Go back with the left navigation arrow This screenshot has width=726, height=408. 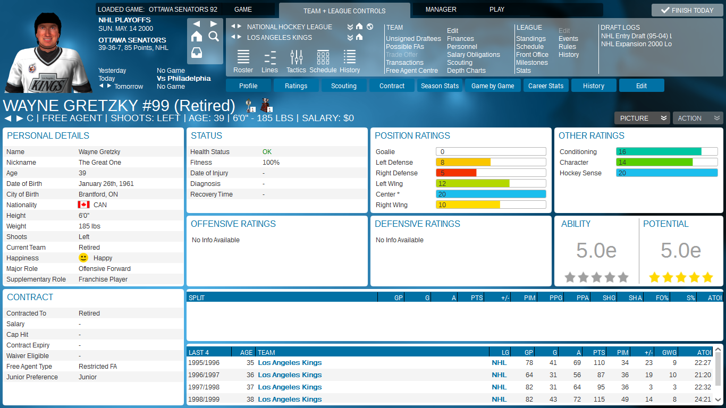(x=197, y=24)
